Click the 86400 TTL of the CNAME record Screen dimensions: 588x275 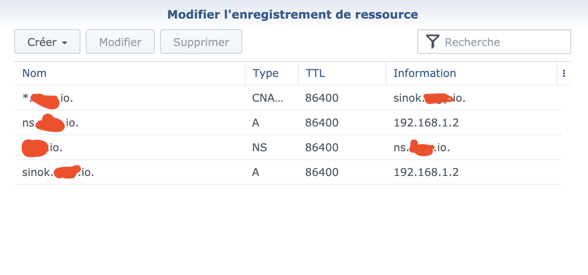(x=321, y=98)
